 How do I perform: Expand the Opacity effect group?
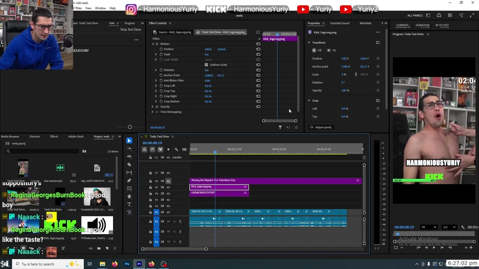pyautogui.click(x=153, y=106)
